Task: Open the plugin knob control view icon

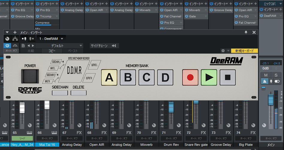Action: tap(7, 39)
